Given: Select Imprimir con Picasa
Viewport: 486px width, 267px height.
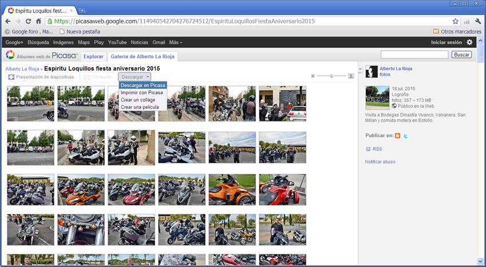Looking at the screenshot, I should [142, 92].
